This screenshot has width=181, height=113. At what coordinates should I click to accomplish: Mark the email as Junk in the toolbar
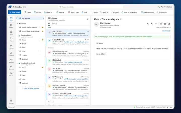pyautogui.click(x=84, y=12)
